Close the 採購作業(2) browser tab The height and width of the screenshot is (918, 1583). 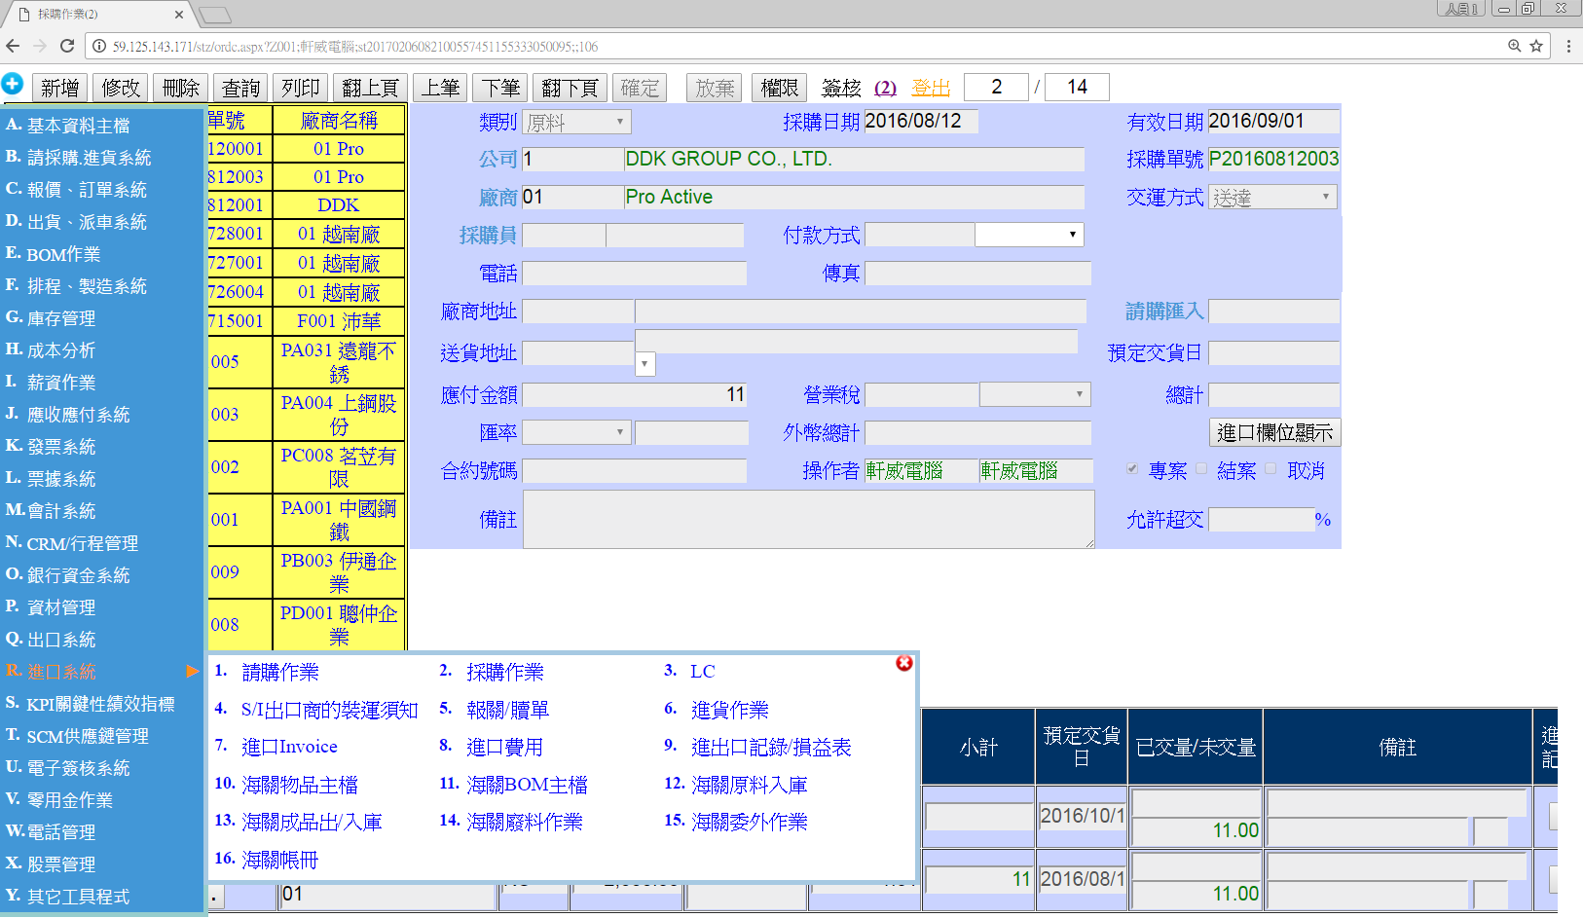coord(179,15)
